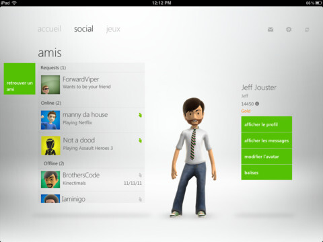Image resolution: width=323 pixels, height=242 pixels.
Task: Choose modifier l'avatar
Action: 266,157
